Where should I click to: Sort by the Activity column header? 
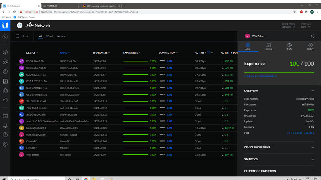click(x=200, y=53)
